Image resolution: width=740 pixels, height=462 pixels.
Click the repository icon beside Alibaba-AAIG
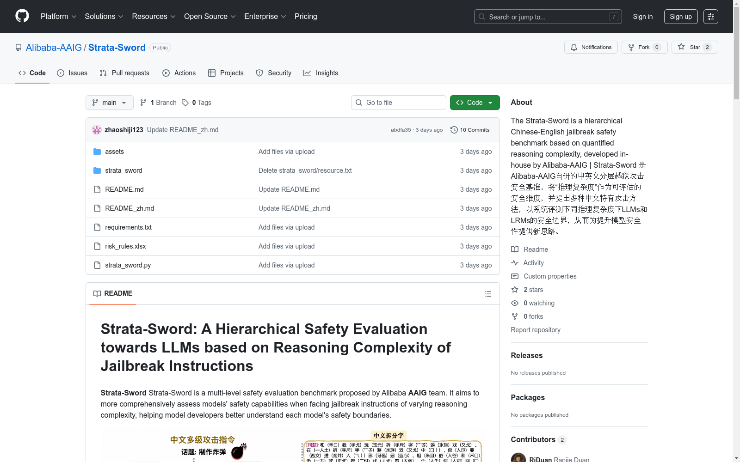point(18,48)
